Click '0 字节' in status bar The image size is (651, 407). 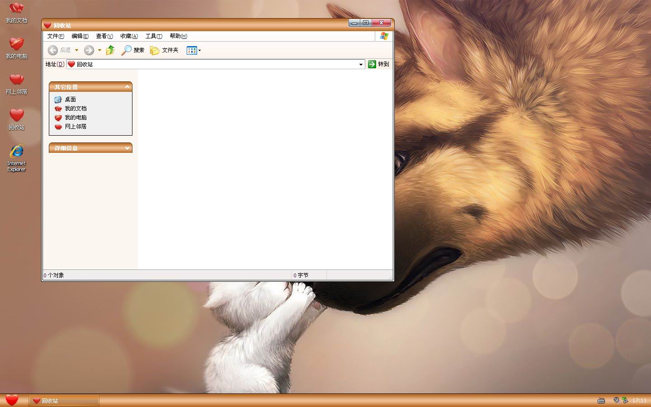(301, 275)
